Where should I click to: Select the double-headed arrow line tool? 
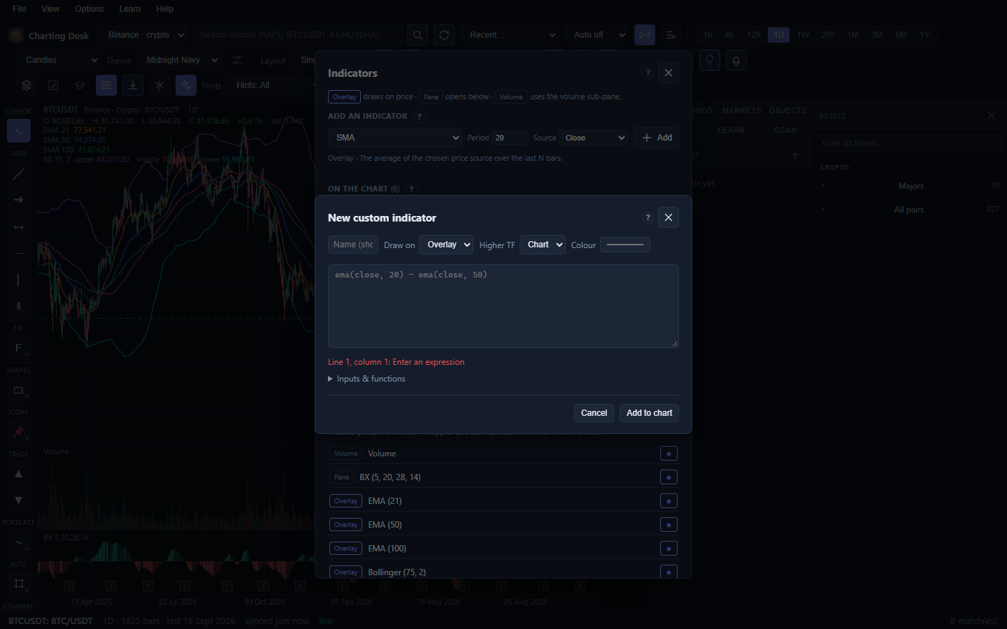pyautogui.click(x=19, y=226)
